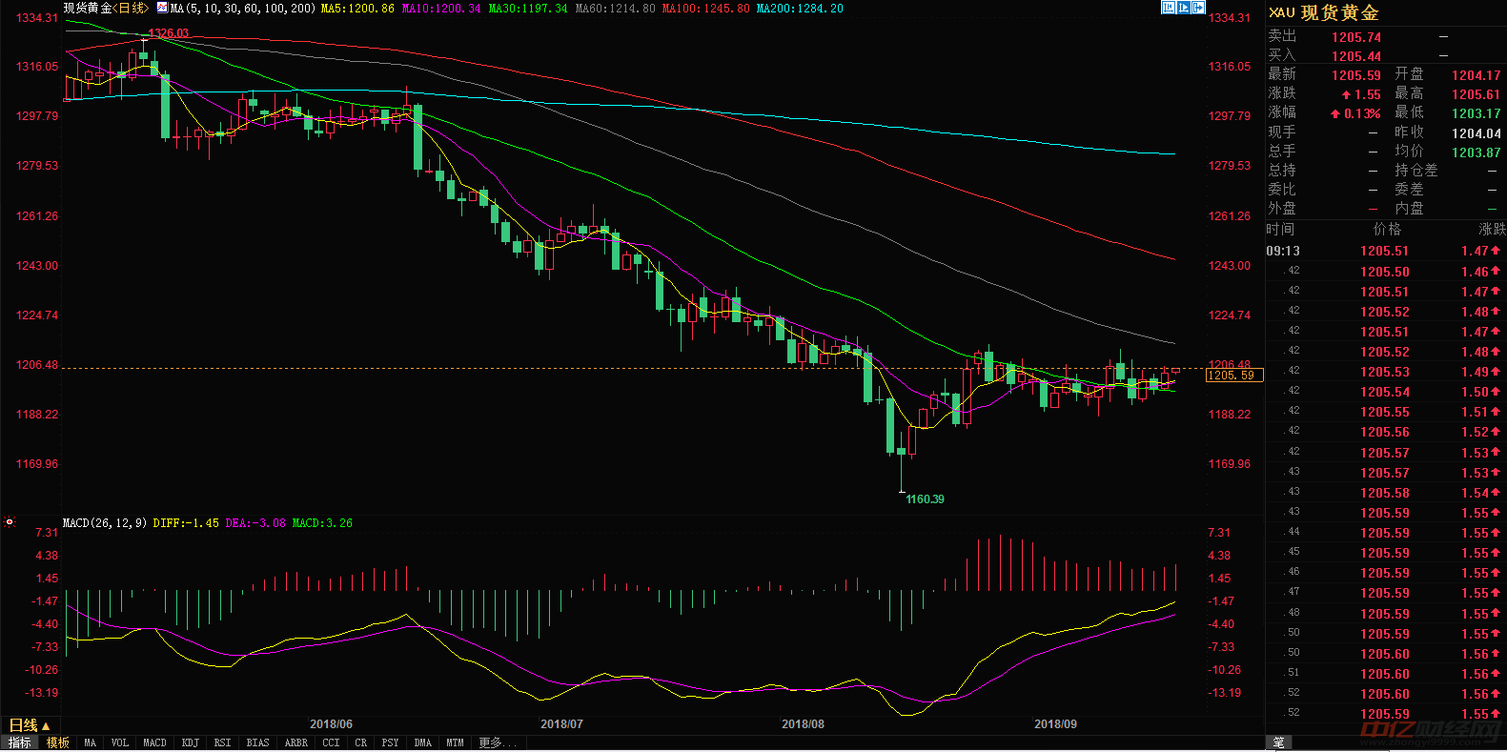Switch to the 模板 tab
The image size is (1507, 752).
pos(58,742)
